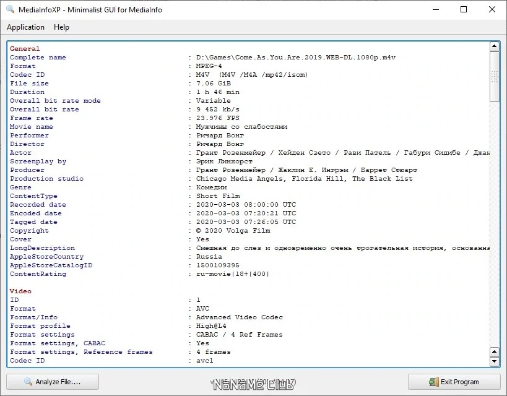This screenshot has width=507, height=396.
Task: Click '2020-03-03 07:20:21 UTC' encoded date
Action: pos(246,213)
